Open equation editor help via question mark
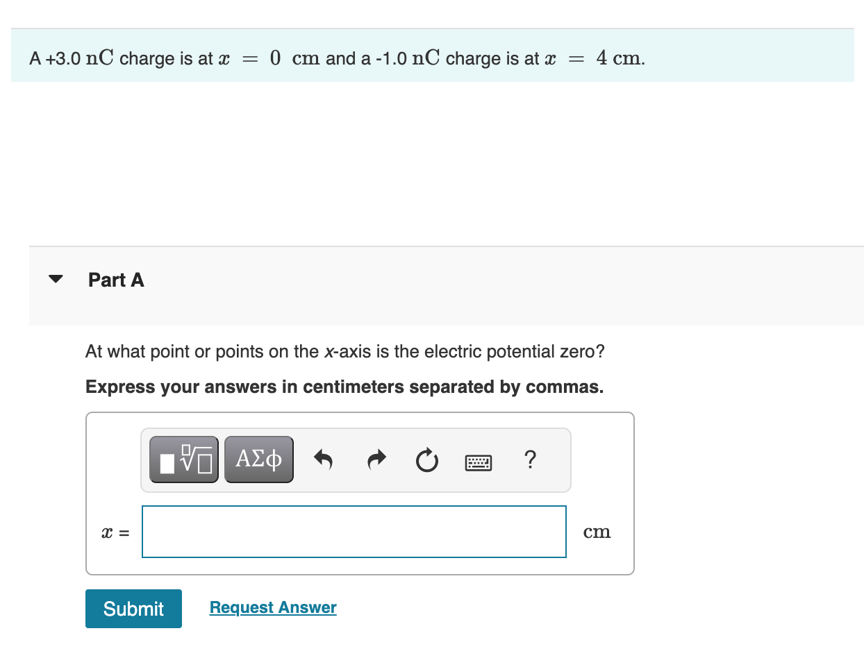The height and width of the screenshot is (649, 864). (530, 460)
